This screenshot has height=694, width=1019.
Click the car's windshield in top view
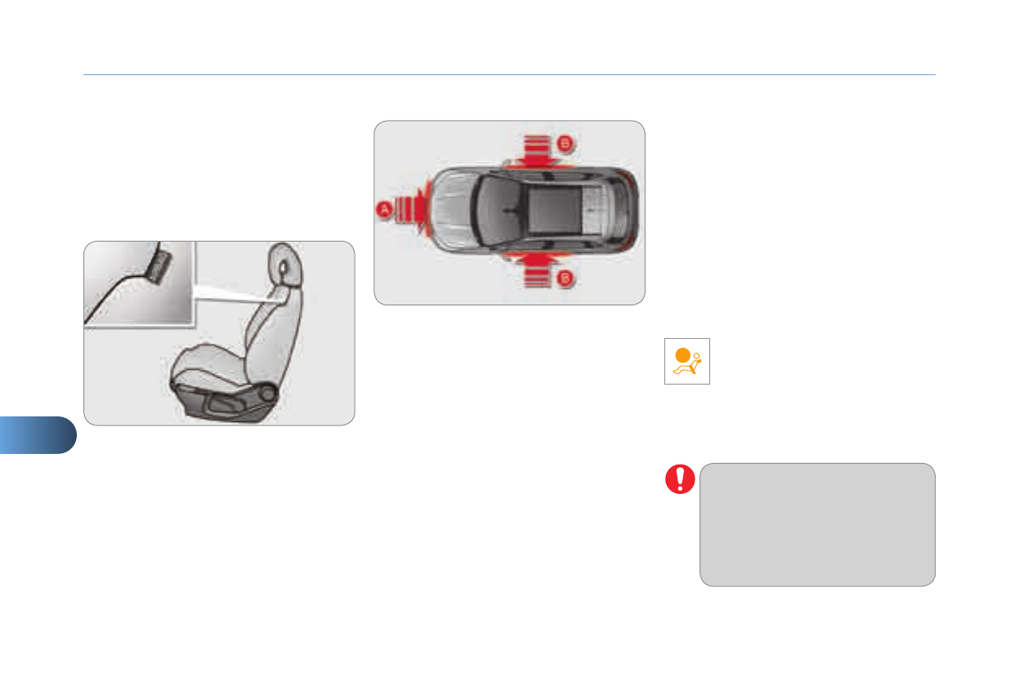point(494,211)
